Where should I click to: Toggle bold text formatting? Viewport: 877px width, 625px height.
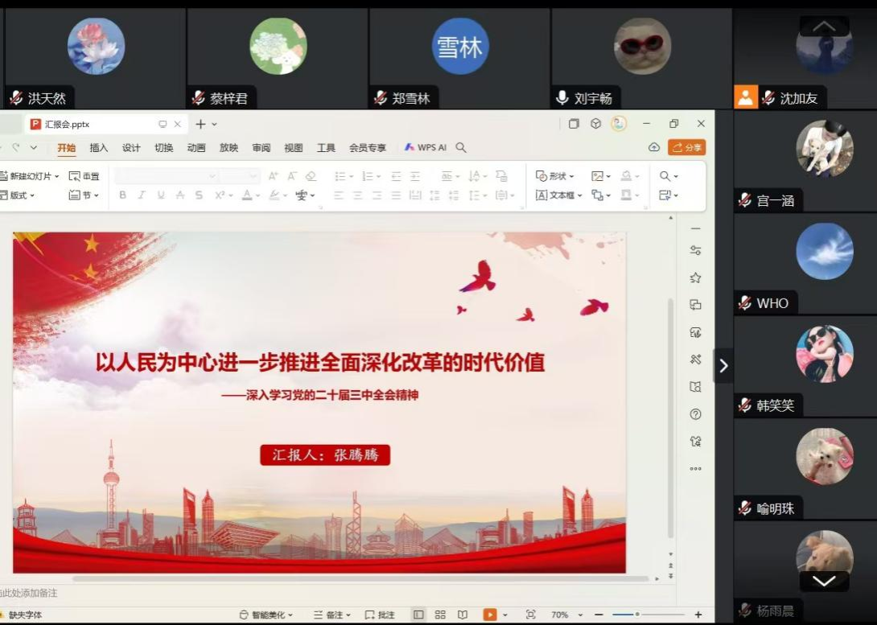pyautogui.click(x=122, y=195)
